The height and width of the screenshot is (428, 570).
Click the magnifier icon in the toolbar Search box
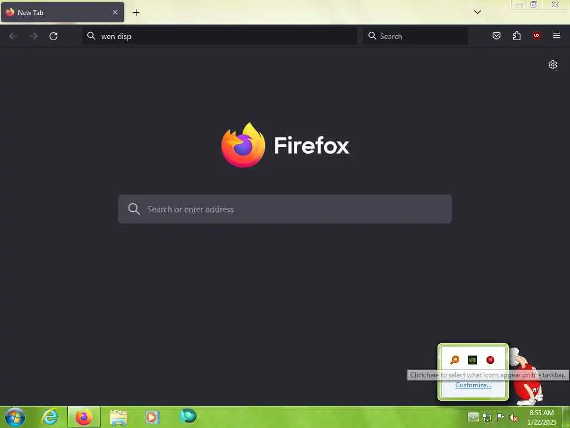372,36
